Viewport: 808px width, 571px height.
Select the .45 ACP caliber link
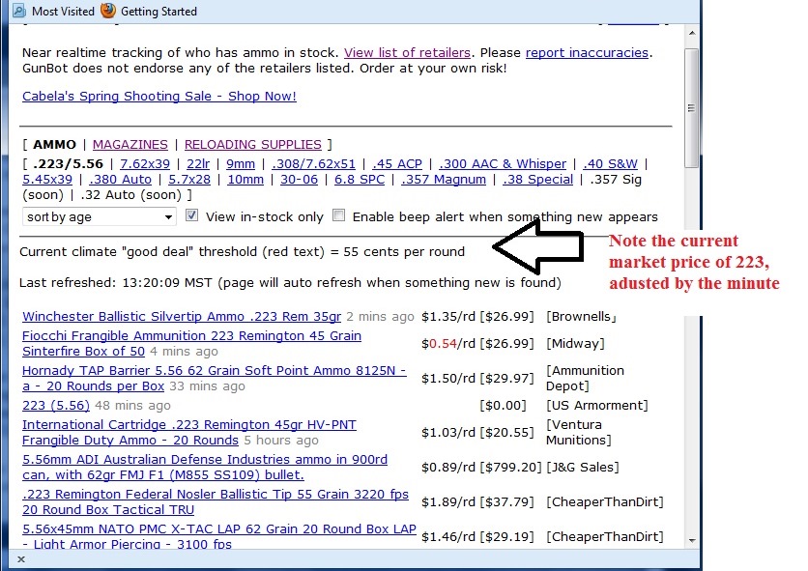pos(396,164)
